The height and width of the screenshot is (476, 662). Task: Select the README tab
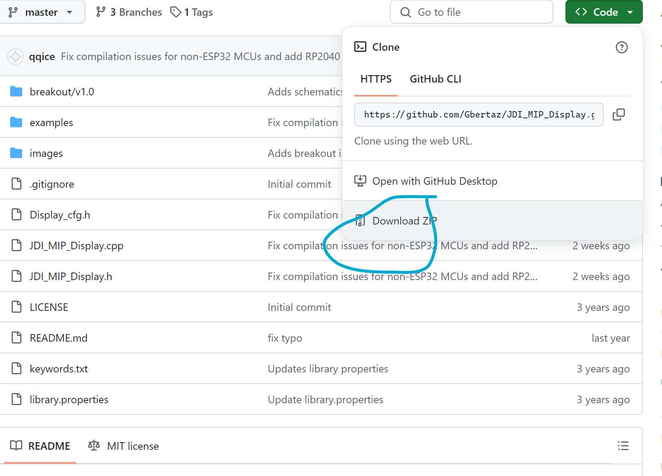40,446
